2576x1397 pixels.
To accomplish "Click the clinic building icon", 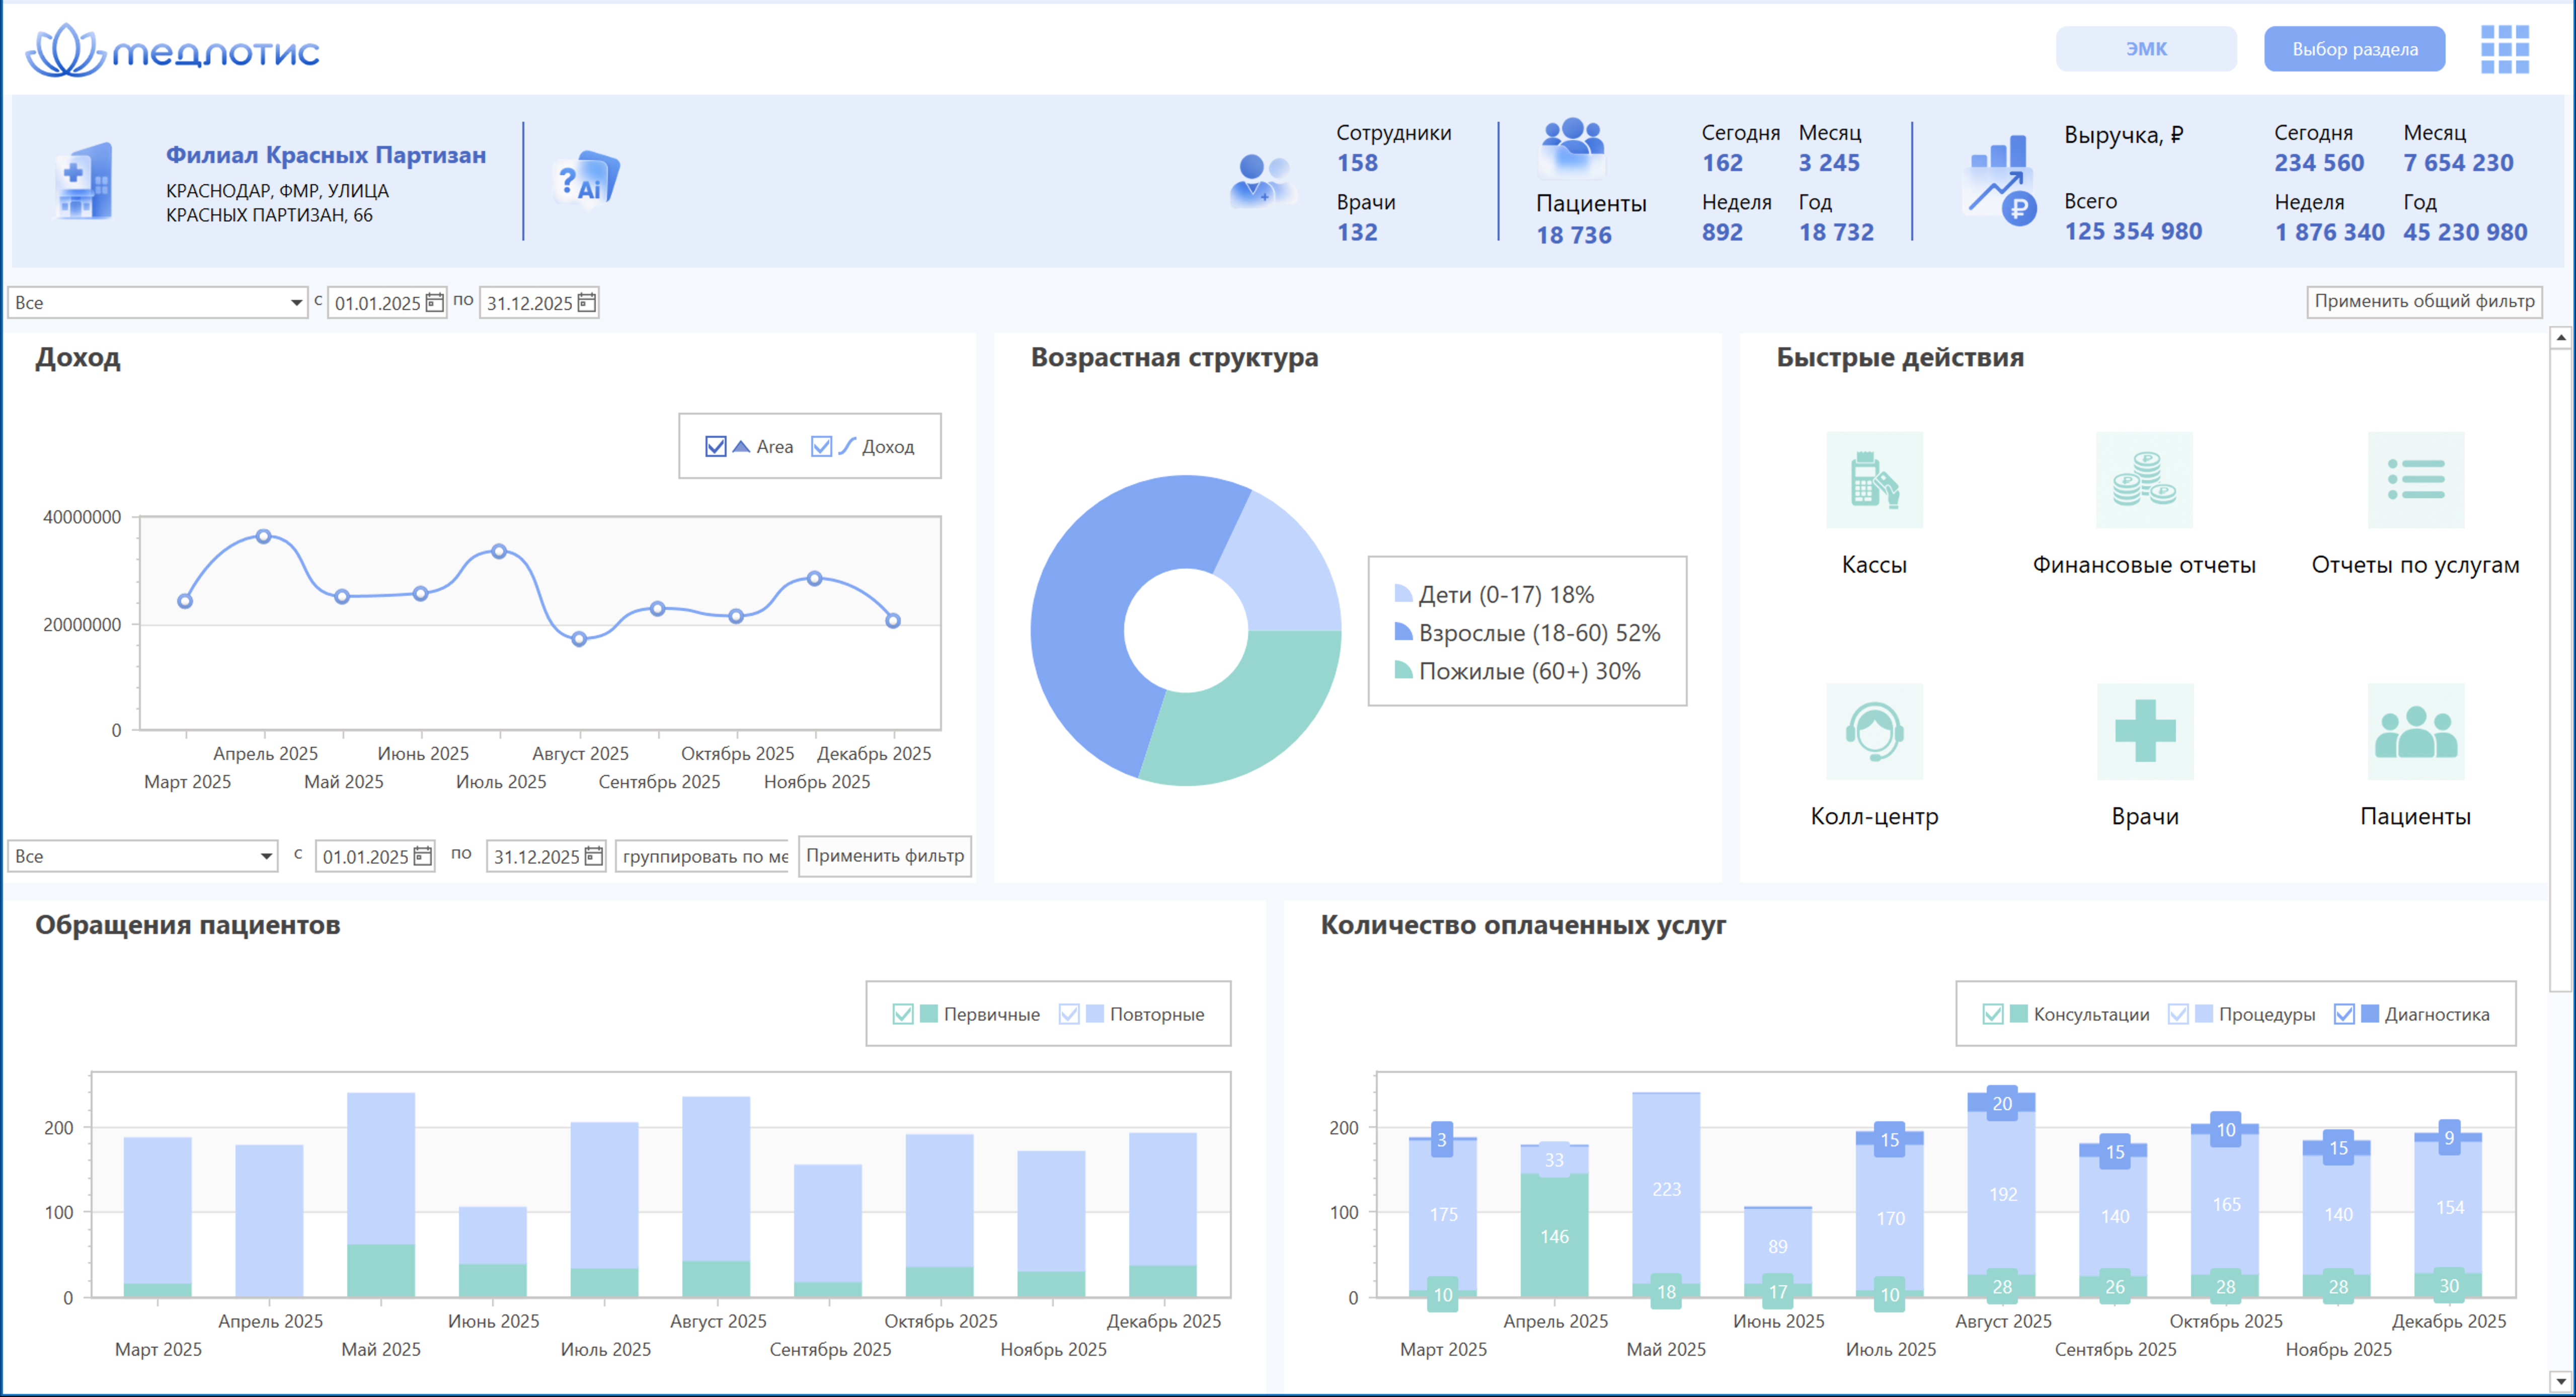I will (x=85, y=181).
